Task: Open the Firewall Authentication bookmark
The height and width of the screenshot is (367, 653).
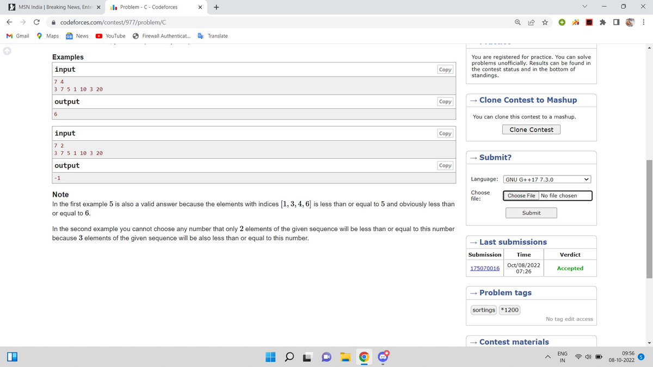Action: [161, 36]
